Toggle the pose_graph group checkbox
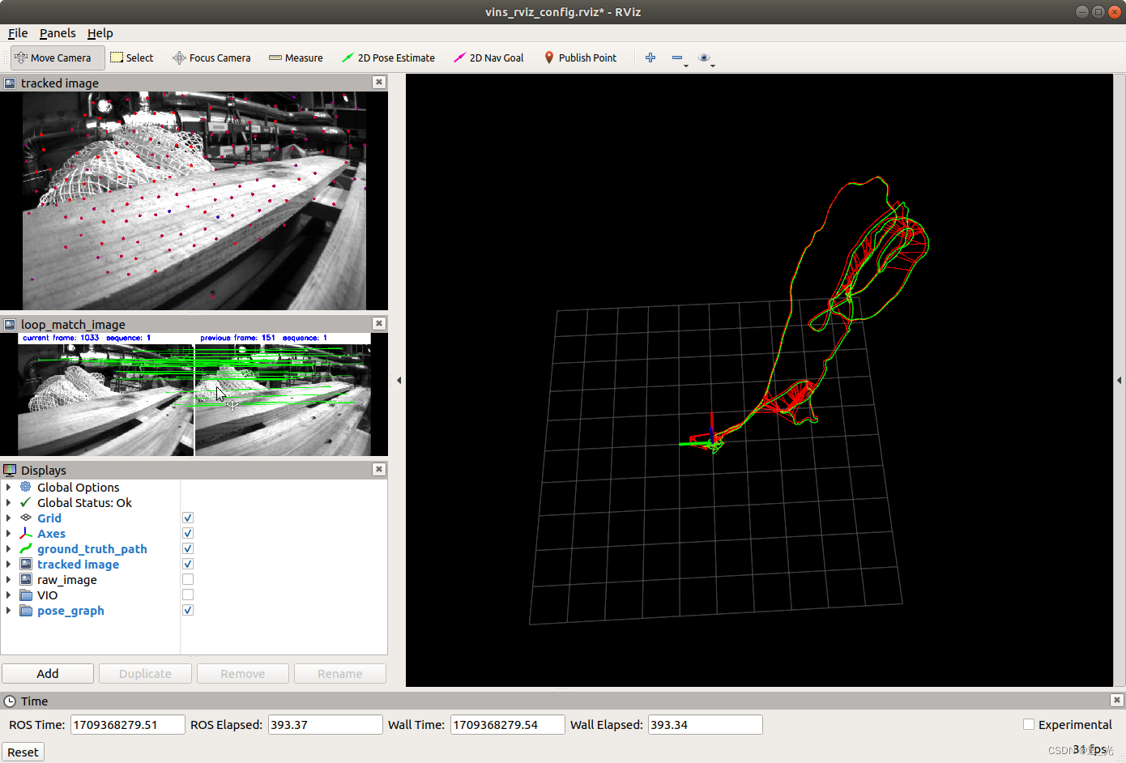Screen dimensions: 1126x763 (188, 610)
